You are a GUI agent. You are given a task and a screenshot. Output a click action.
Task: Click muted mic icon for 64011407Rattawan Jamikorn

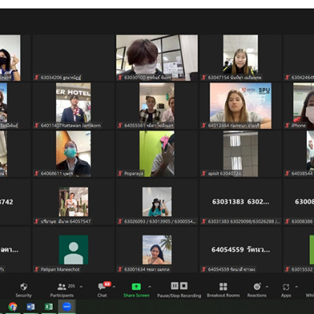pyautogui.click(x=37, y=126)
